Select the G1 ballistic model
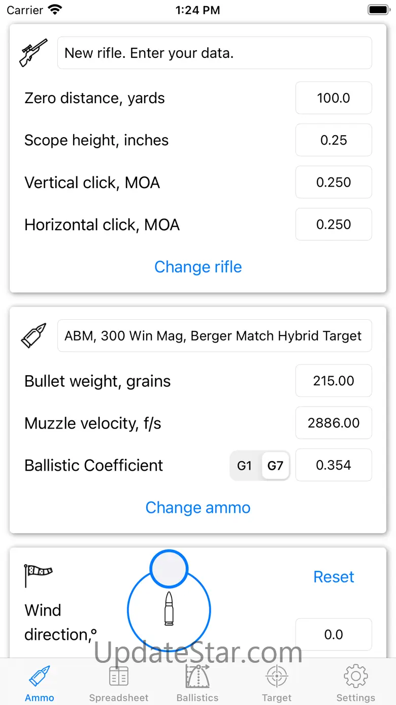Image resolution: width=396 pixels, height=705 pixels. coord(245,465)
